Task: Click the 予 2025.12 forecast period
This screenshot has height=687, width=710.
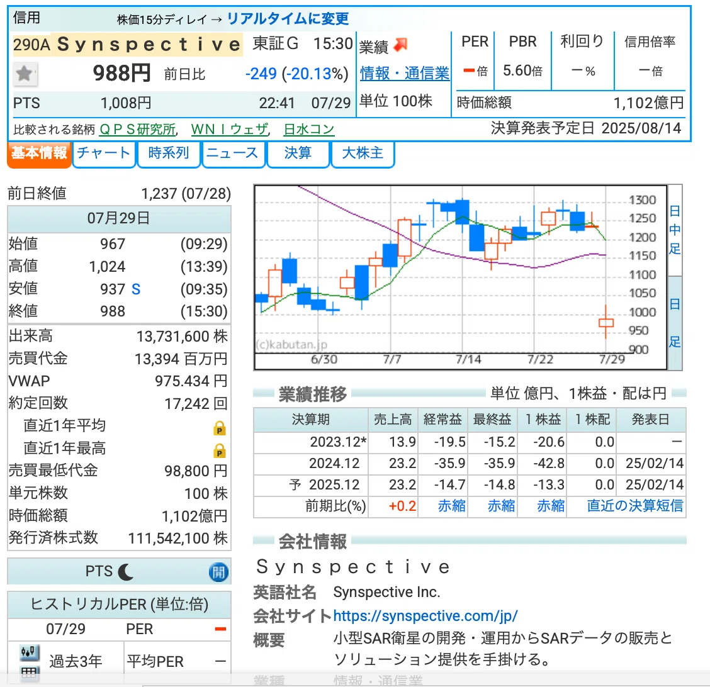Action: pos(324,484)
